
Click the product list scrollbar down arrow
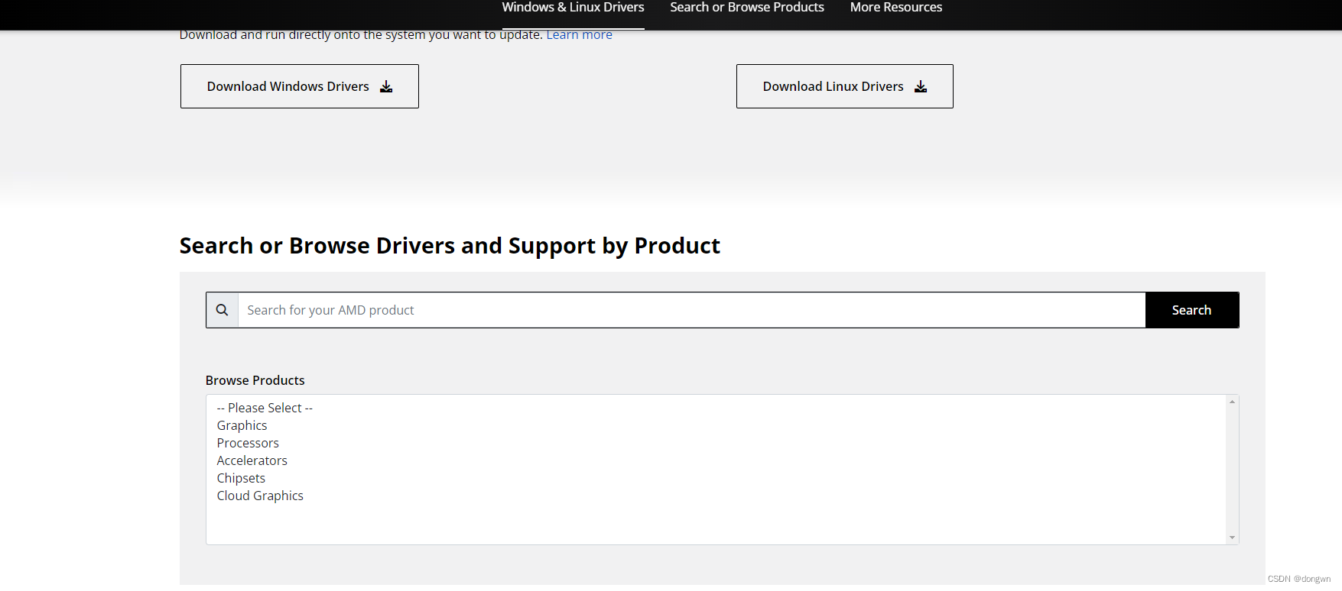[1232, 538]
